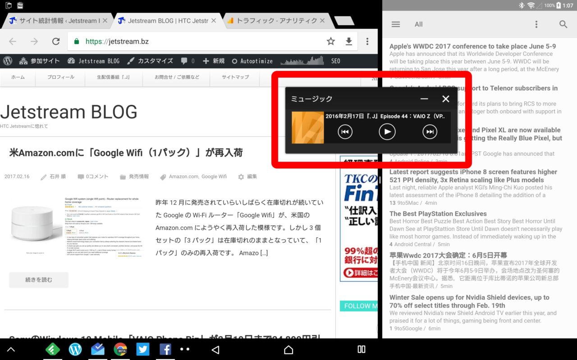Bookmark the page with the star icon
The height and width of the screenshot is (360, 577).
point(331,41)
